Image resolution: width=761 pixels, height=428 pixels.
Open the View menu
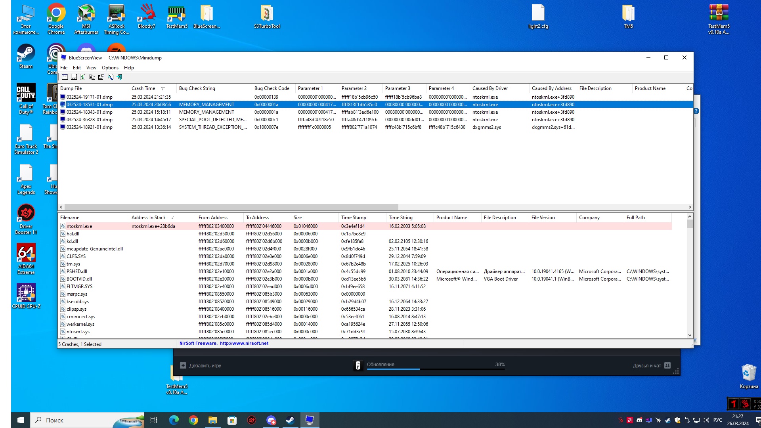(91, 68)
